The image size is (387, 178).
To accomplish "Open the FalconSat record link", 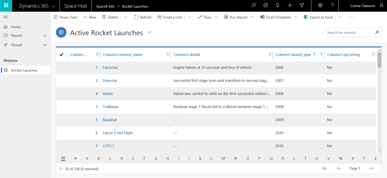I will [x=110, y=68].
